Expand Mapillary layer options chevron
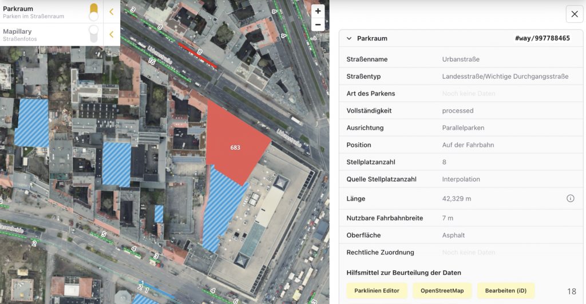The image size is (586, 304). (112, 34)
